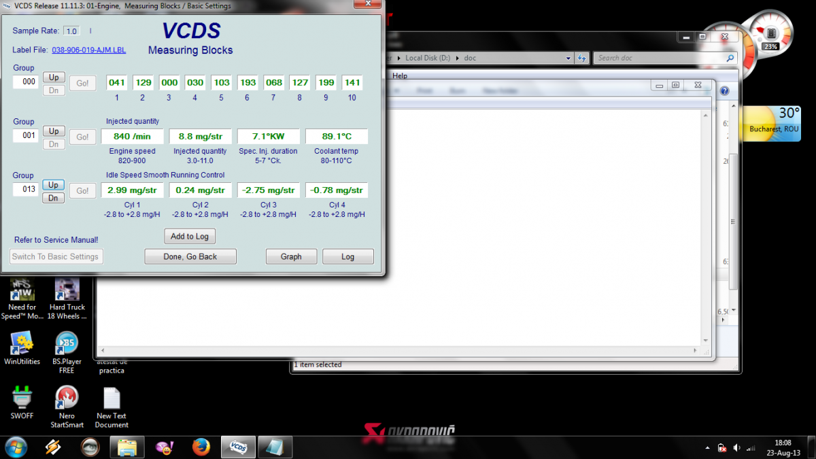Increase Group 013 with Up button
The image size is (816, 459).
pos(53,185)
